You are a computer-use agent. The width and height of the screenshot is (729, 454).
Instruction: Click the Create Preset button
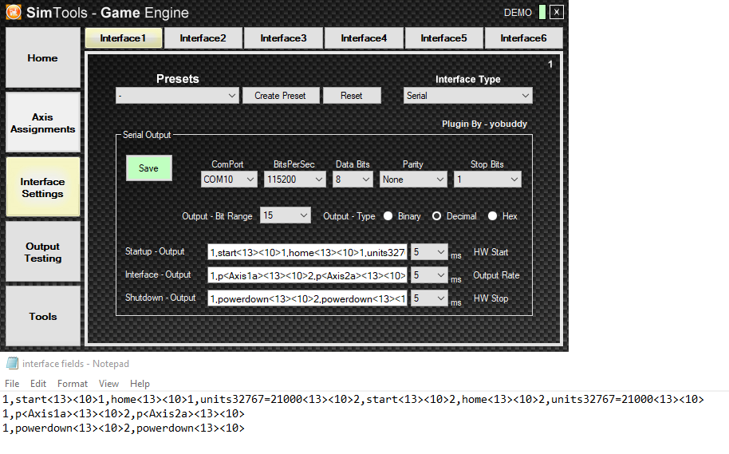pyautogui.click(x=280, y=96)
